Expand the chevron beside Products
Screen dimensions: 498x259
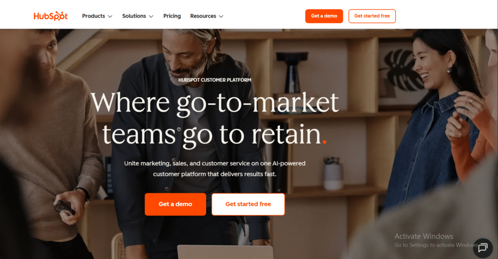coord(110,16)
